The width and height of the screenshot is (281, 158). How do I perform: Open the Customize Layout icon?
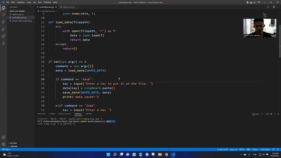[x=259, y=2]
